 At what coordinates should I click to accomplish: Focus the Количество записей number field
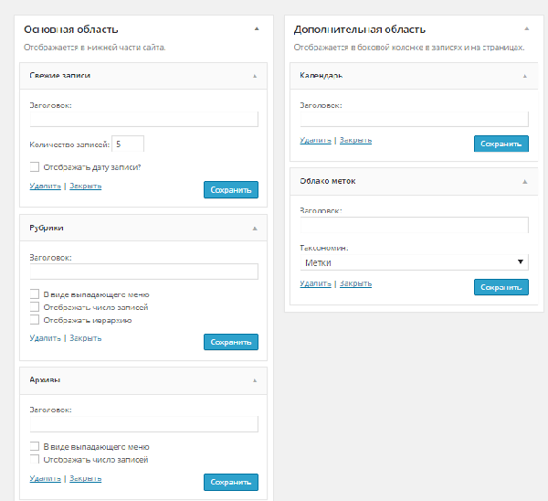coord(128,144)
